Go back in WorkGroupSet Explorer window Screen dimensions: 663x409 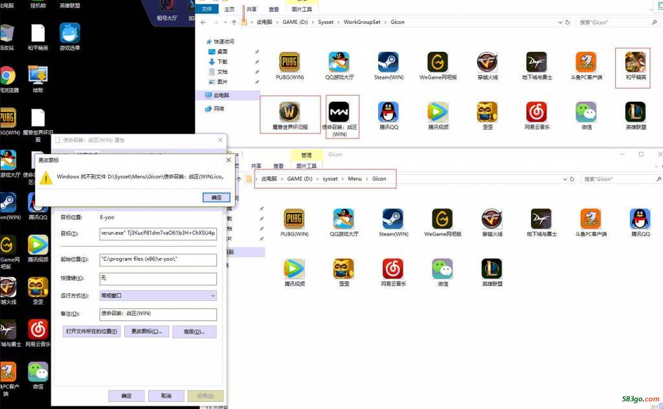point(203,22)
